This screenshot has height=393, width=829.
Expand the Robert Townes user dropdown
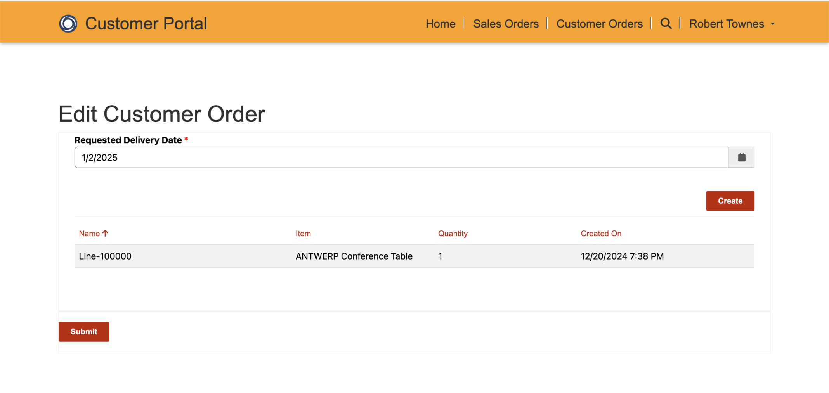(732, 24)
